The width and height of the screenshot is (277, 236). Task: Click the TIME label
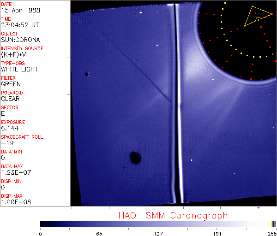tap(6, 19)
